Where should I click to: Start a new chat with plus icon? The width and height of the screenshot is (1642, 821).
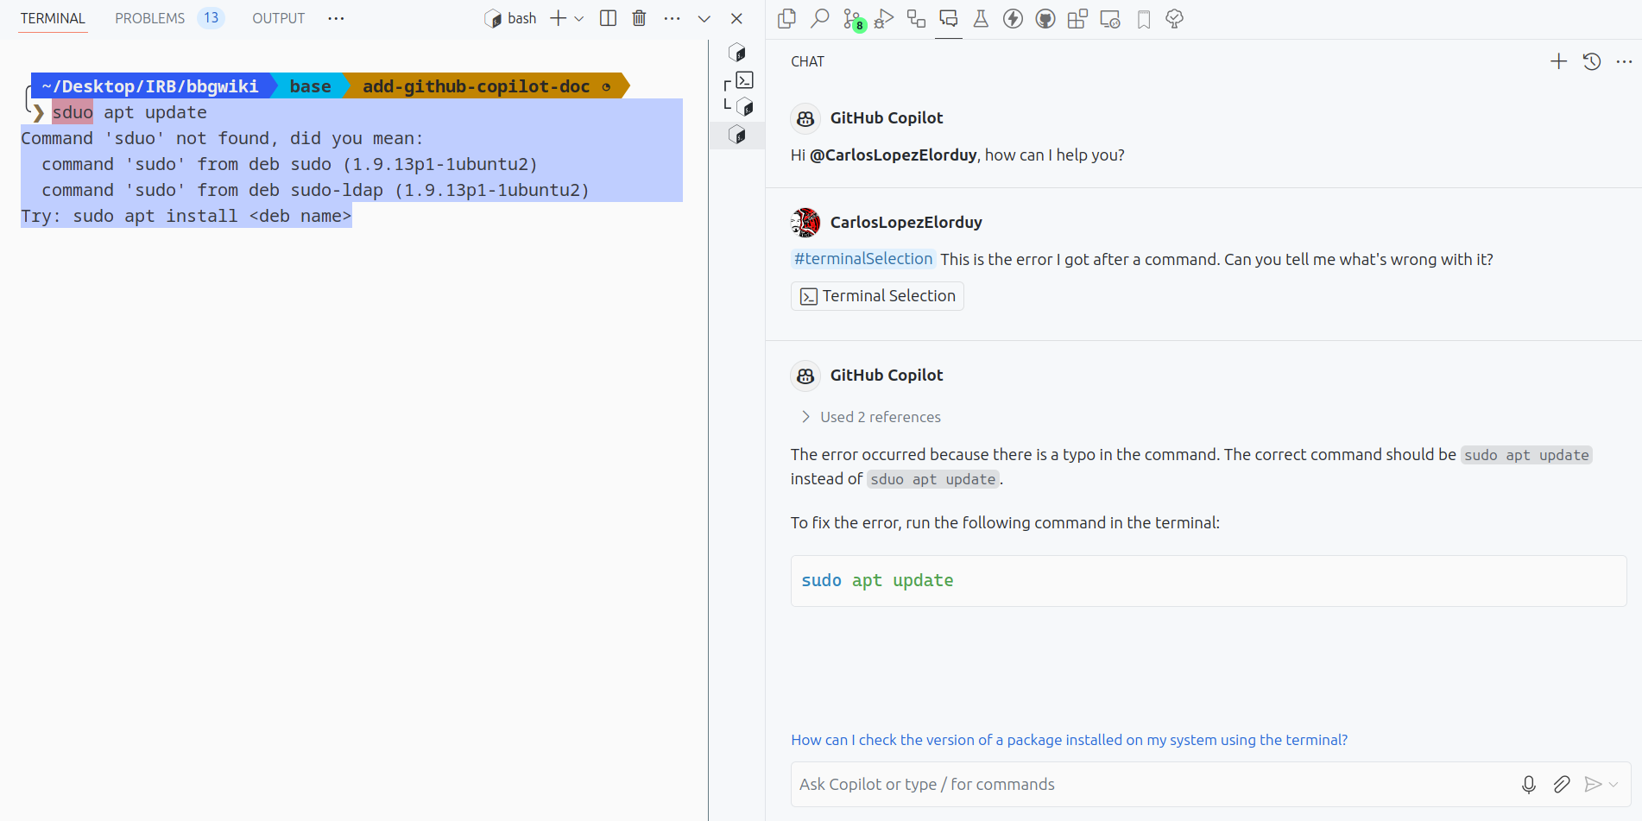[x=1558, y=61]
